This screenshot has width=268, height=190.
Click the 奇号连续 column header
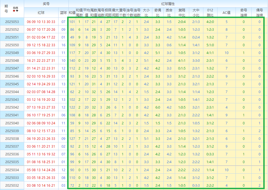[x=244, y=12]
